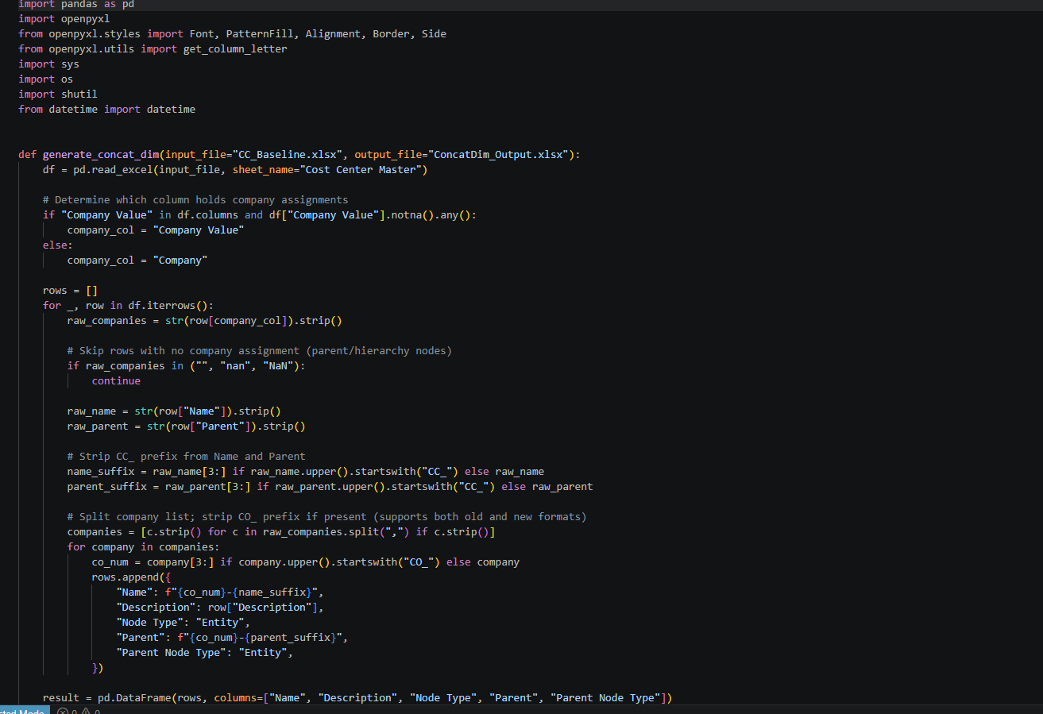Viewport: 1043px width, 714px height.
Task: Click the raw_companies assignment line
Action: point(205,321)
